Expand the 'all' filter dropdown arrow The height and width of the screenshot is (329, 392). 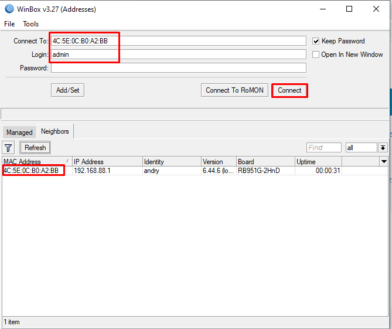(x=383, y=148)
